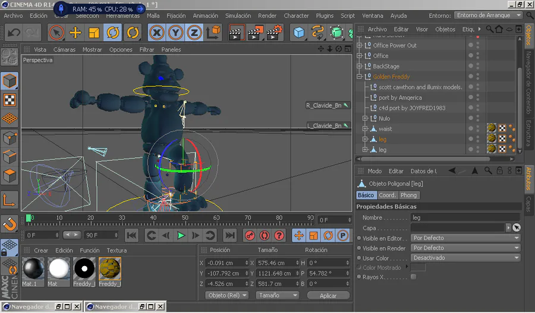Image resolution: width=535 pixels, height=313 pixels.
Task: Toggle parameter P key recording
Action: (342, 235)
